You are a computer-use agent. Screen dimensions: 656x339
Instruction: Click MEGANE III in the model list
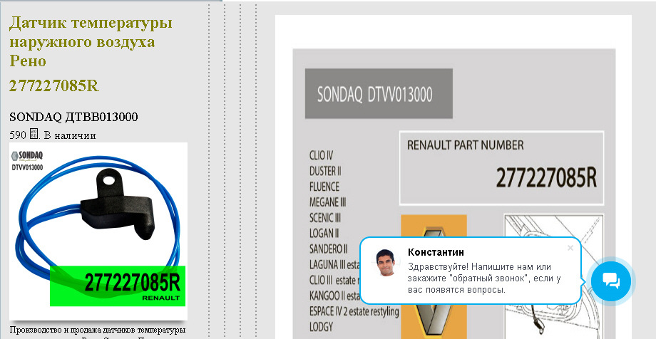327,202
